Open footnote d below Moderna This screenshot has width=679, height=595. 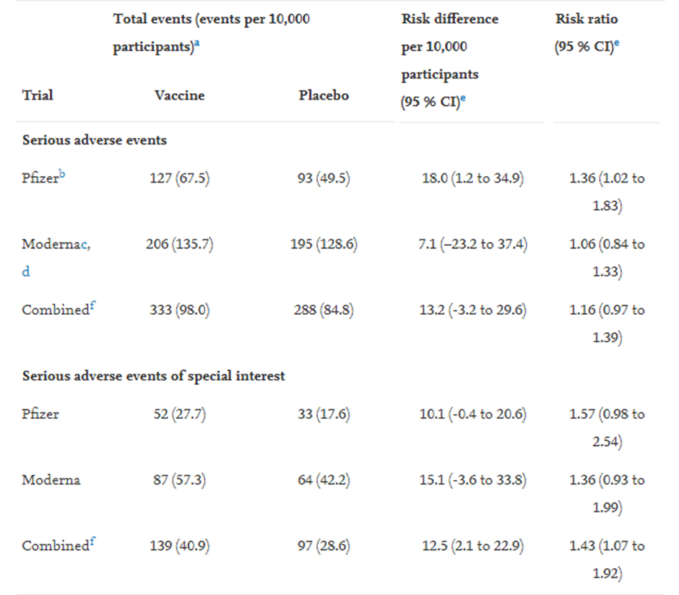(x=26, y=272)
